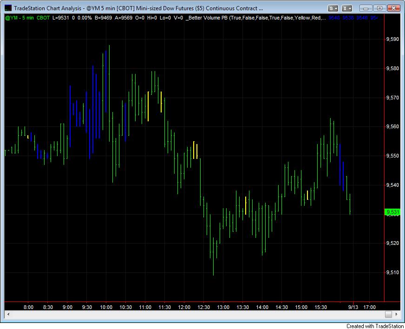Image resolution: width=405 pixels, height=329 pixels.
Task: Click the 12:30 time axis label
Action: pos(203,307)
